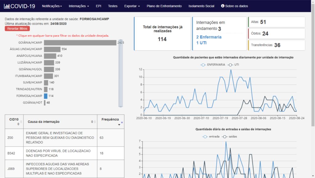Open Sobre os dados page
Screen dimensions: 315x178
coord(234,6)
